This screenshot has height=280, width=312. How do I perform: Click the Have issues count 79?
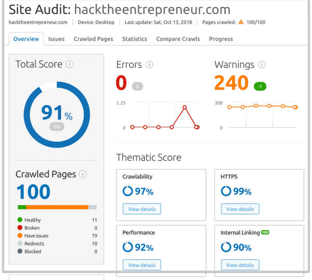(x=94, y=236)
